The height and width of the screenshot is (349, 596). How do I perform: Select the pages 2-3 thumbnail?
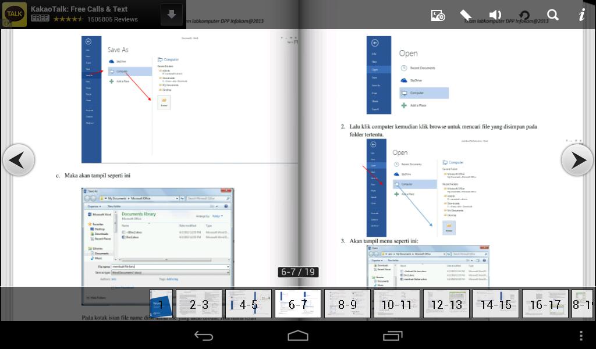click(198, 304)
